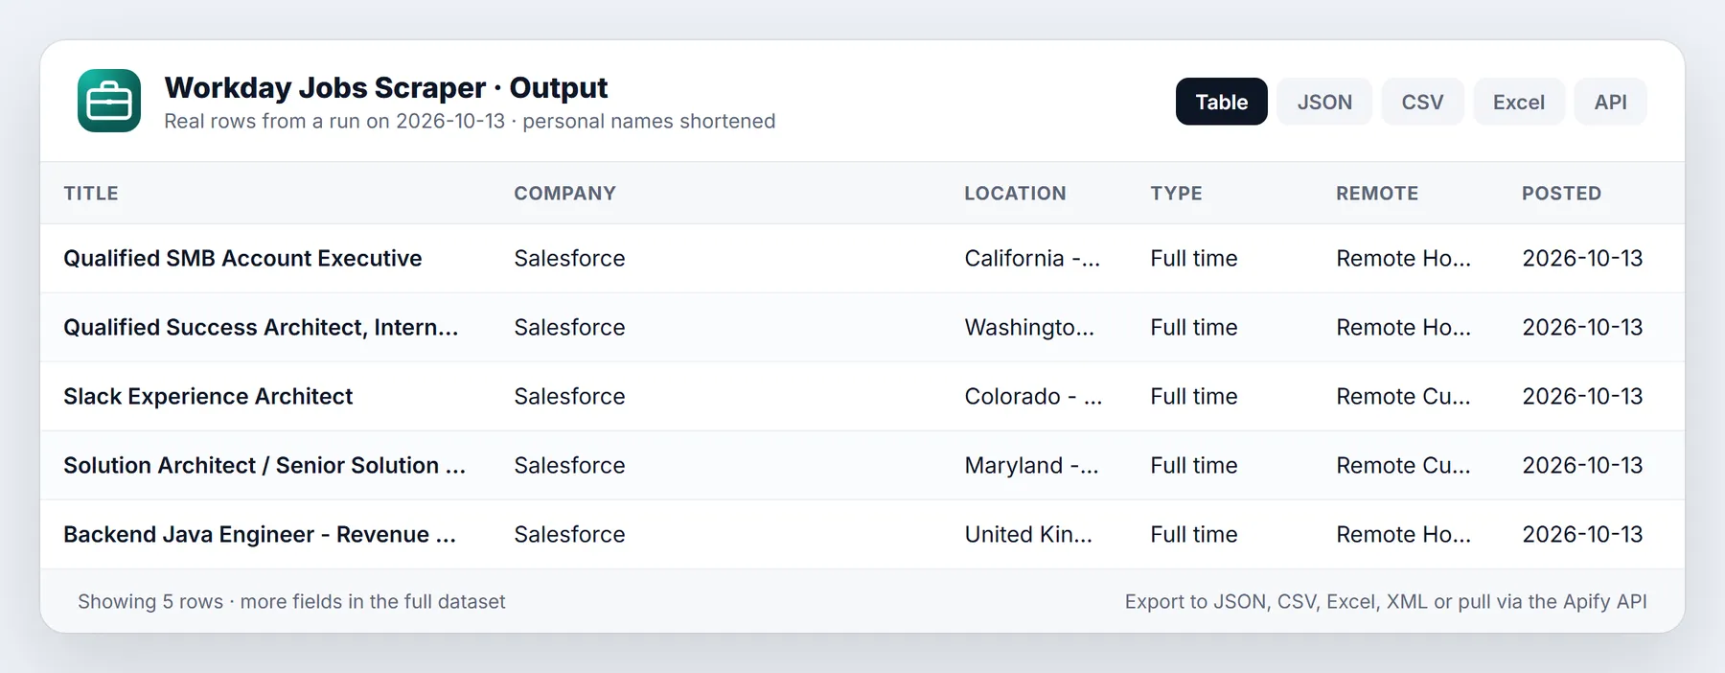Select the Maryland location cell

(x=1031, y=466)
